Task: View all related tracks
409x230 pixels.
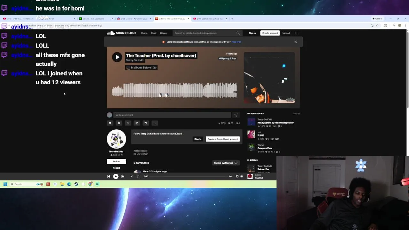Action: (x=297, y=114)
